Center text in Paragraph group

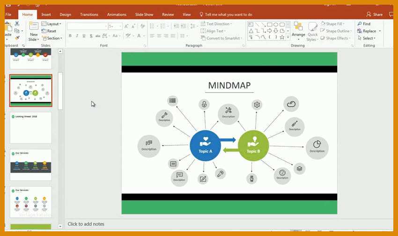(x=159, y=36)
